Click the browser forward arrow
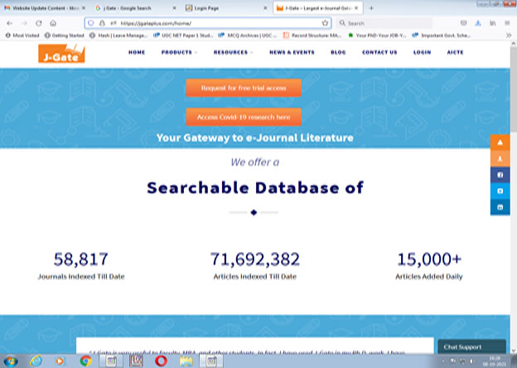This screenshot has width=517, height=368. 24,23
